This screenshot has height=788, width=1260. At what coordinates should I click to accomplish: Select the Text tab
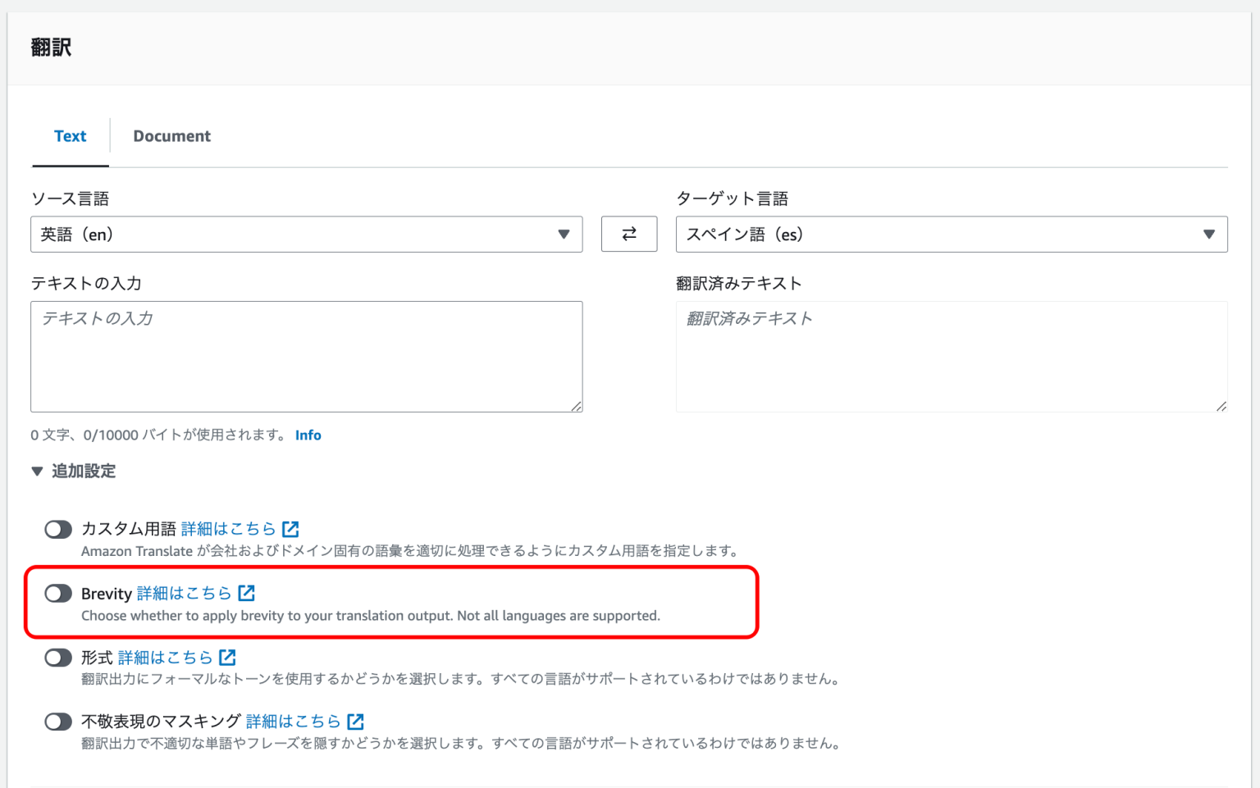point(70,135)
